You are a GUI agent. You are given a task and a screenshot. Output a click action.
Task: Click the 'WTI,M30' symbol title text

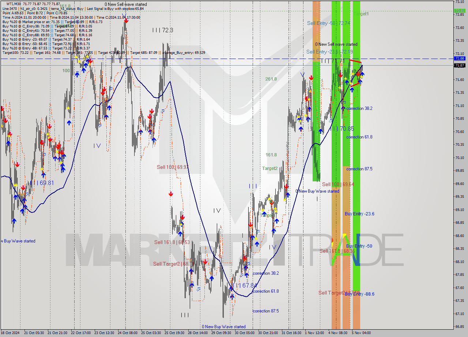point(15,4)
